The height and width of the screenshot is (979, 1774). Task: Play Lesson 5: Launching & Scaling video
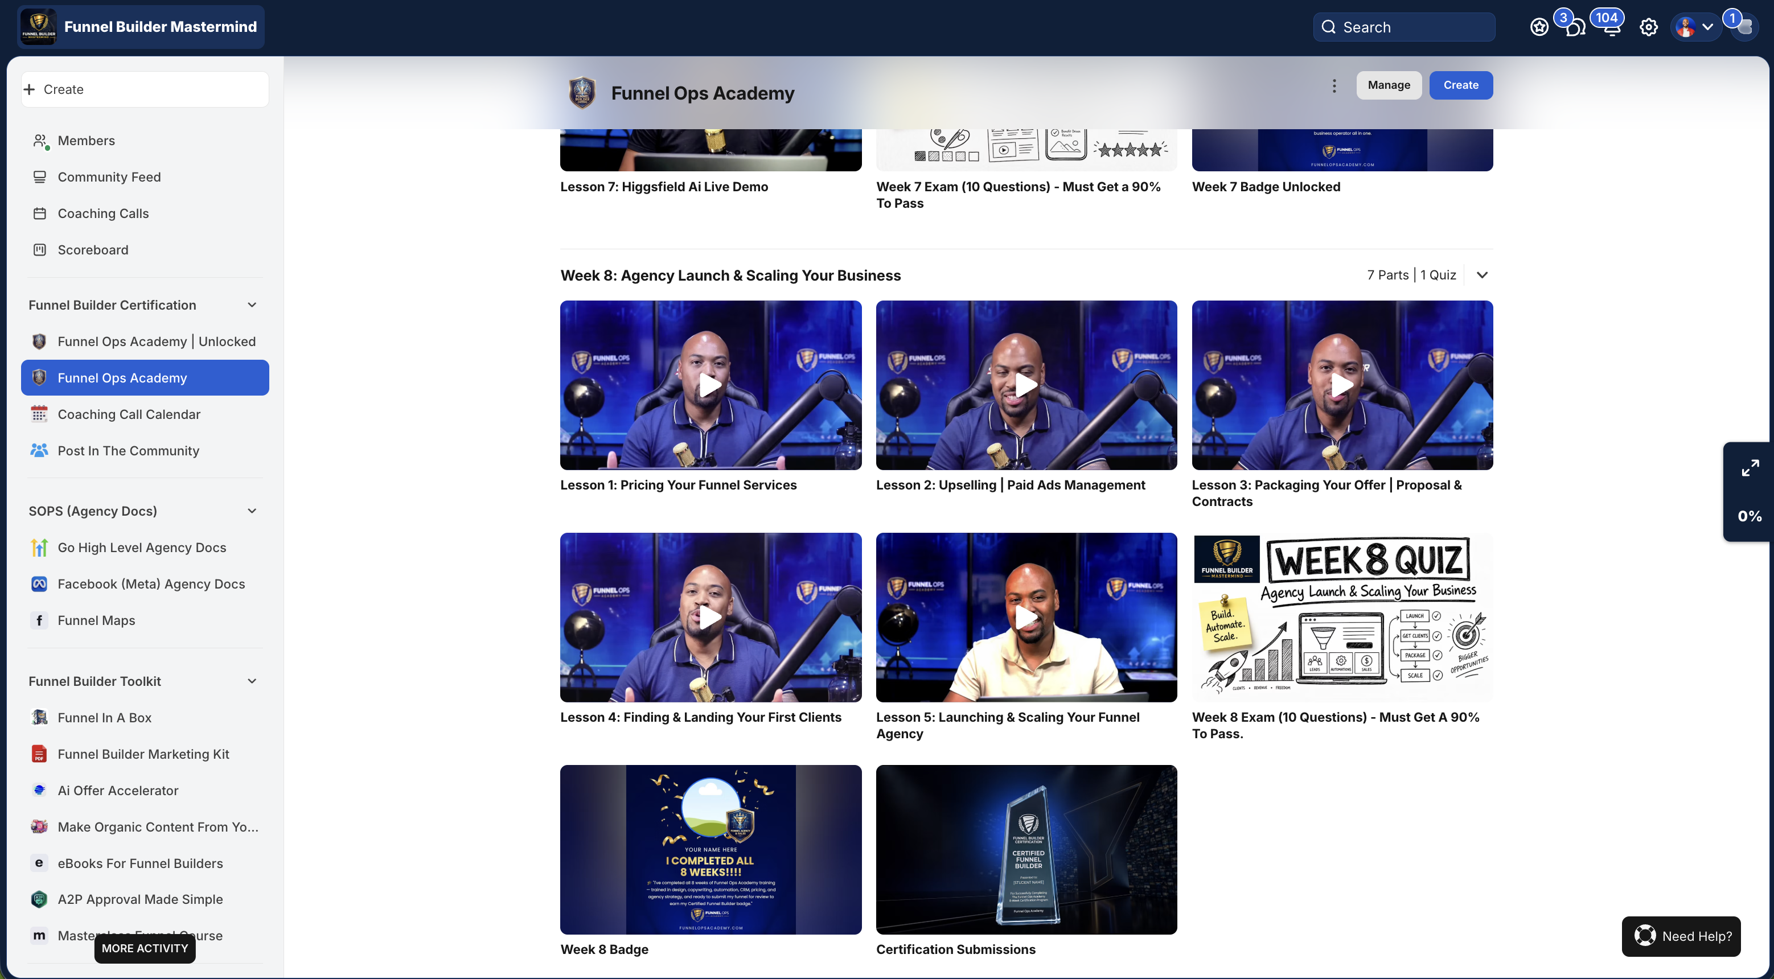pos(1027,618)
